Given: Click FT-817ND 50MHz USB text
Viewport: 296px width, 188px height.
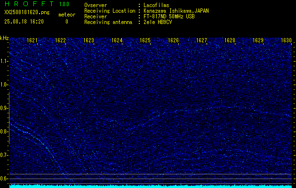Looking at the screenshot, I should [169, 16].
